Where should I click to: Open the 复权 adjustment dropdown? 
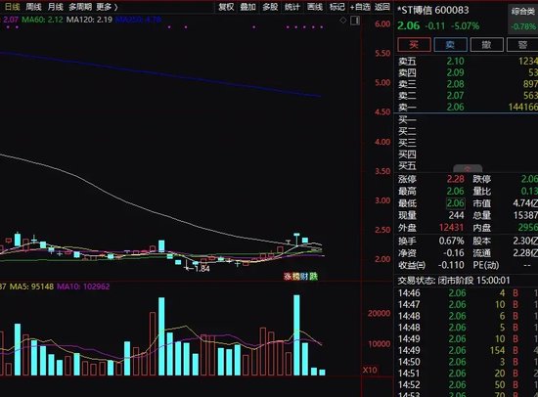tap(227, 7)
